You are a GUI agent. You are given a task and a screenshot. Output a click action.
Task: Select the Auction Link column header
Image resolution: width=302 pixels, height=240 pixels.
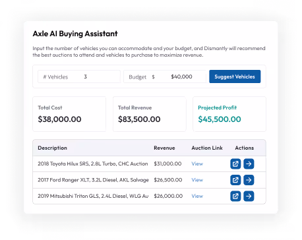[207, 148]
